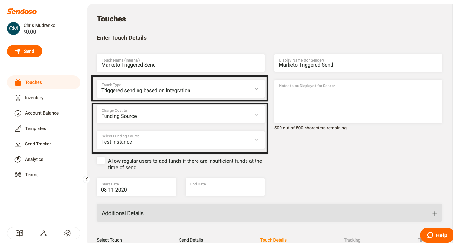Image resolution: width=453 pixels, height=247 pixels.
Task: Click the Sendoso logo
Action: pos(22,12)
